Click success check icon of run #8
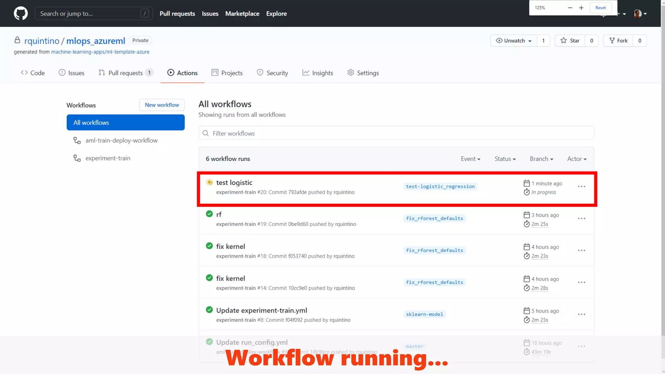 coord(209,310)
